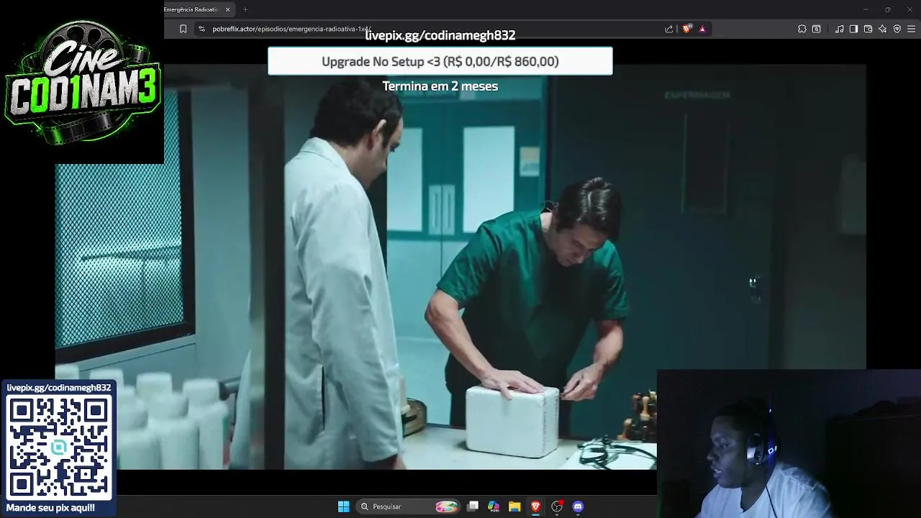Launch Microsoft 365 Copilot from taskbar
Screen dimensions: 921x518
point(494,506)
